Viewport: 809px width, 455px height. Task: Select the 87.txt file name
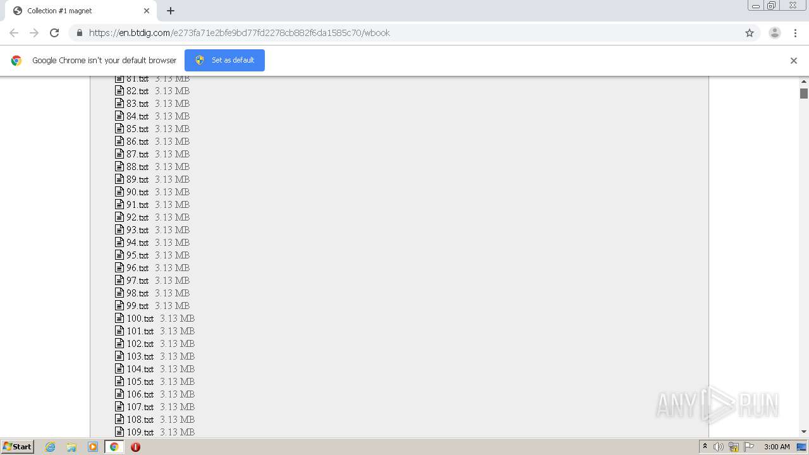(137, 154)
